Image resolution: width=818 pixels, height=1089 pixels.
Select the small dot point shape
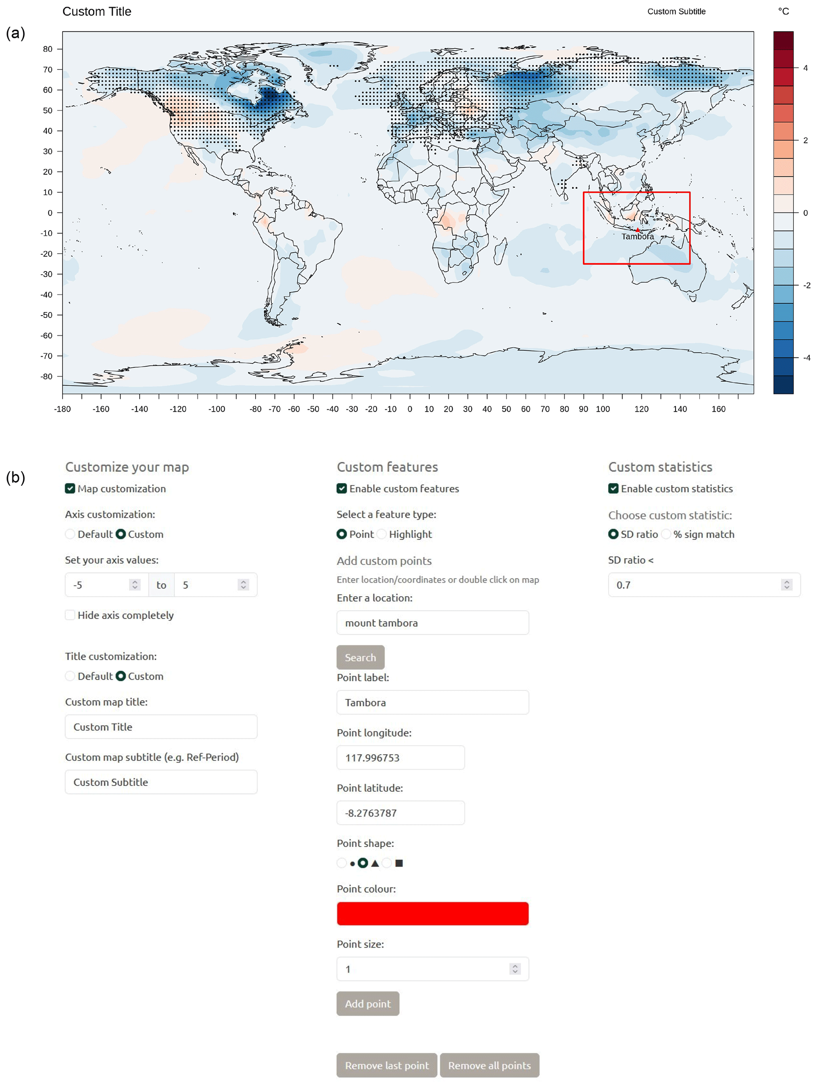pos(342,863)
